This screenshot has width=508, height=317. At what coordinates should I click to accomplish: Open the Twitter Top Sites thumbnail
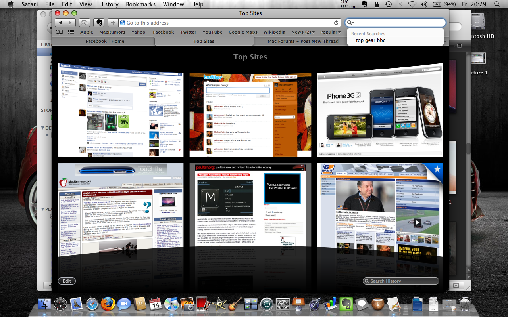click(x=250, y=115)
